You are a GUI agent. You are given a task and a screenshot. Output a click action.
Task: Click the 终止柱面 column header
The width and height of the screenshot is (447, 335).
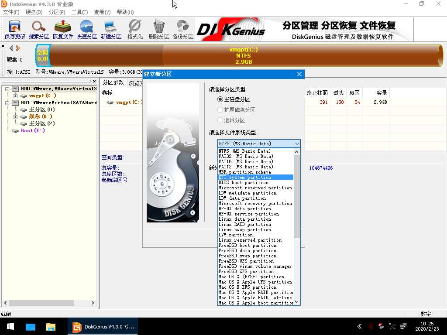(x=317, y=93)
